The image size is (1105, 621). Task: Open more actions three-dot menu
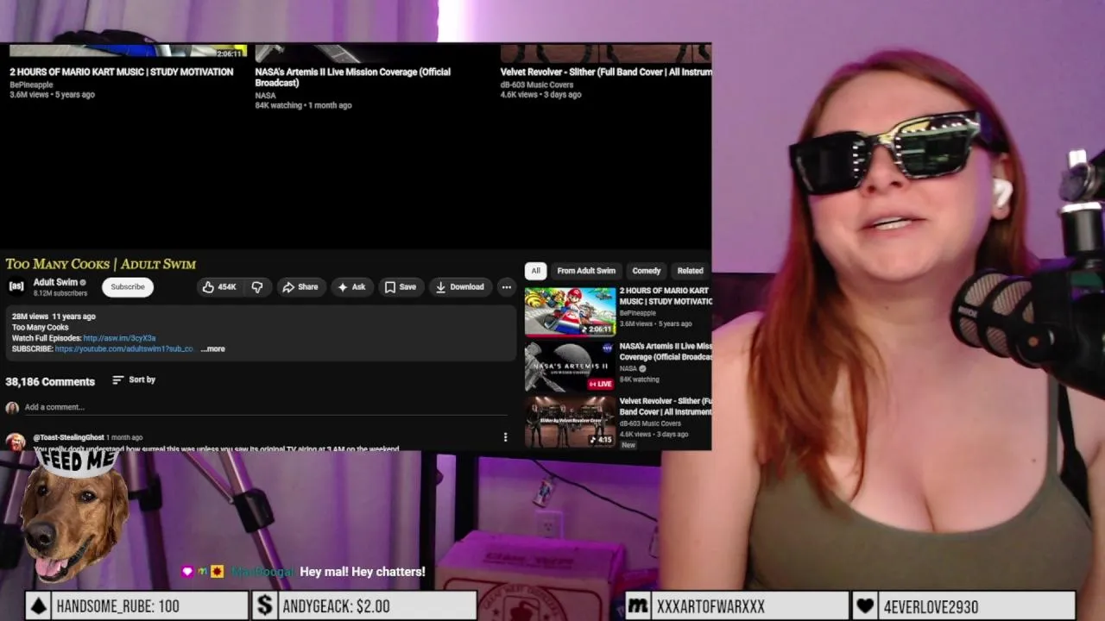507,287
